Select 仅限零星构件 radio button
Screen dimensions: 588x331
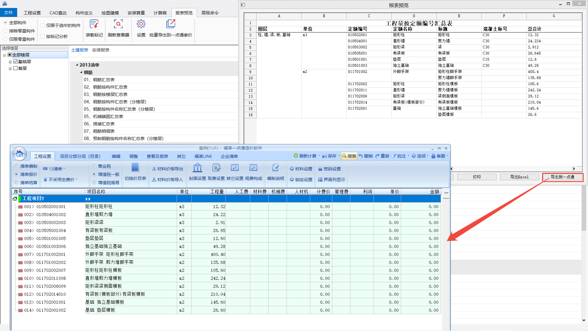(x=6, y=39)
